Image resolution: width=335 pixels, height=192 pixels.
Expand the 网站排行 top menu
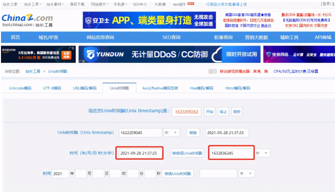(x=99, y=4)
